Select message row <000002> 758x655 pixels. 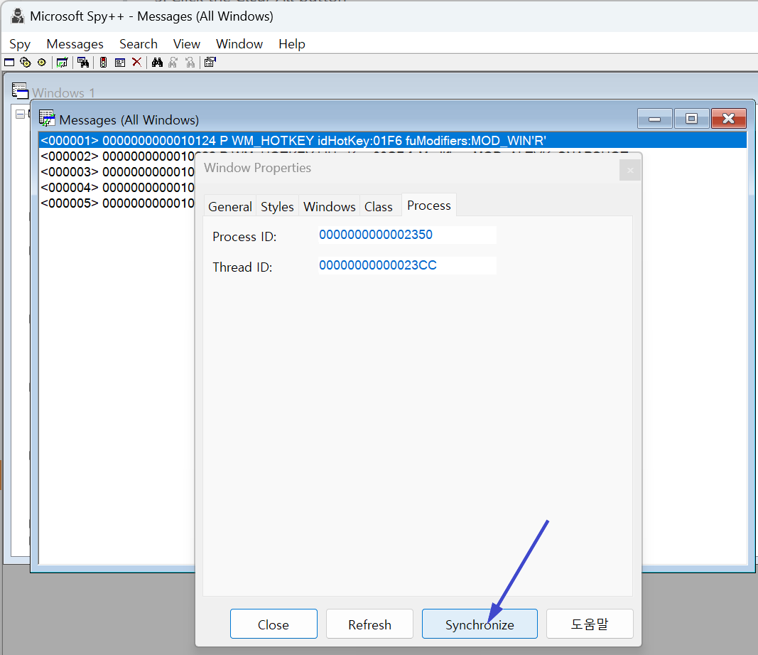[117, 156]
